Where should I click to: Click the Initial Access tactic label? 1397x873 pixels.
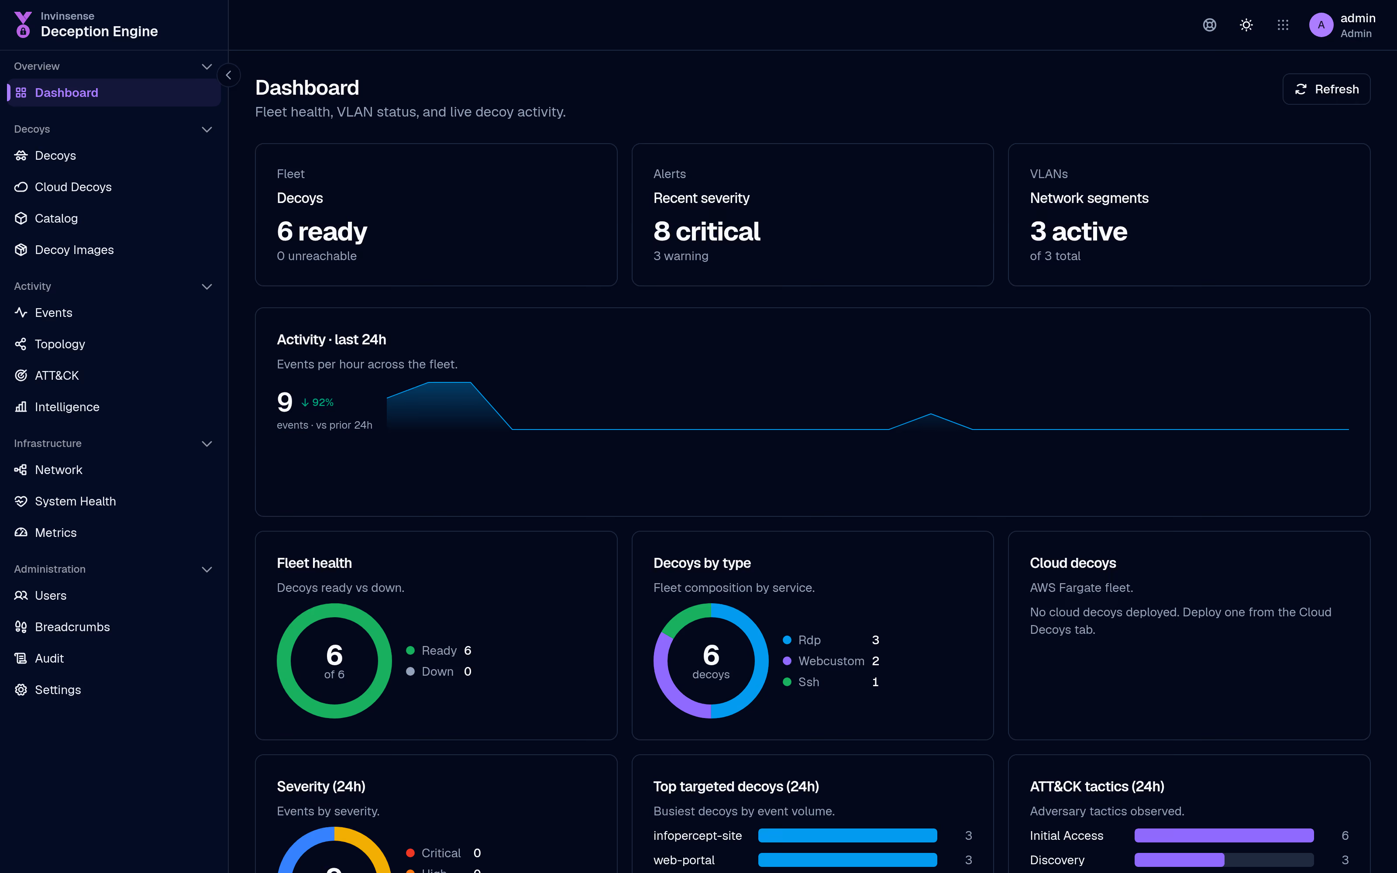click(x=1066, y=835)
